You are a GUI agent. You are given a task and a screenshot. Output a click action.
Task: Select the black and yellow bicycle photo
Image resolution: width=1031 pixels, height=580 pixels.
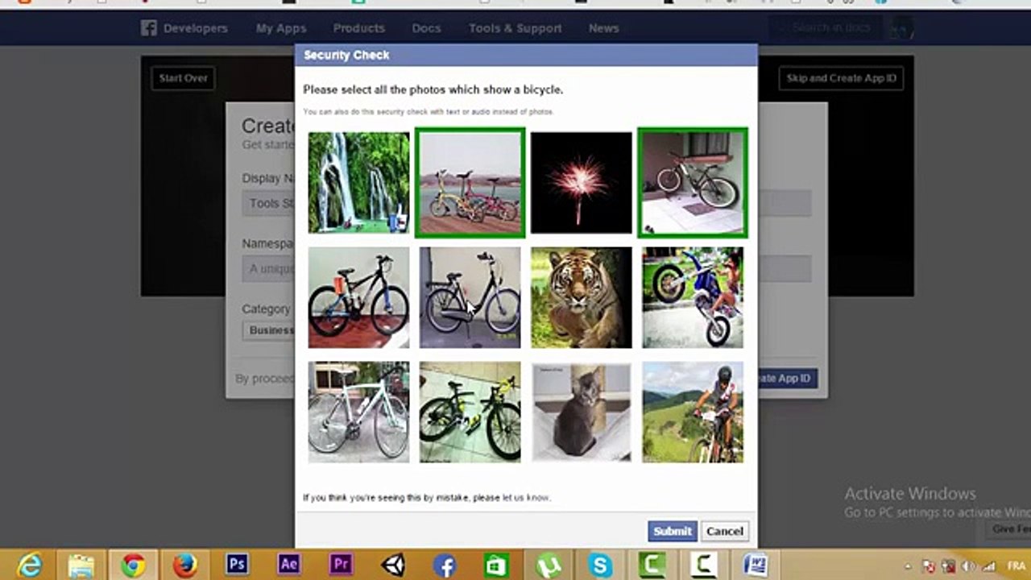470,412
